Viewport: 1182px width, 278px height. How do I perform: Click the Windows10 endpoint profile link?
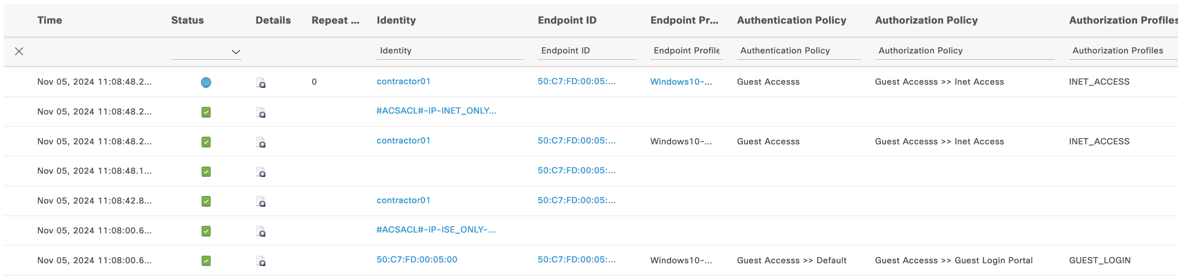point(681,82)
